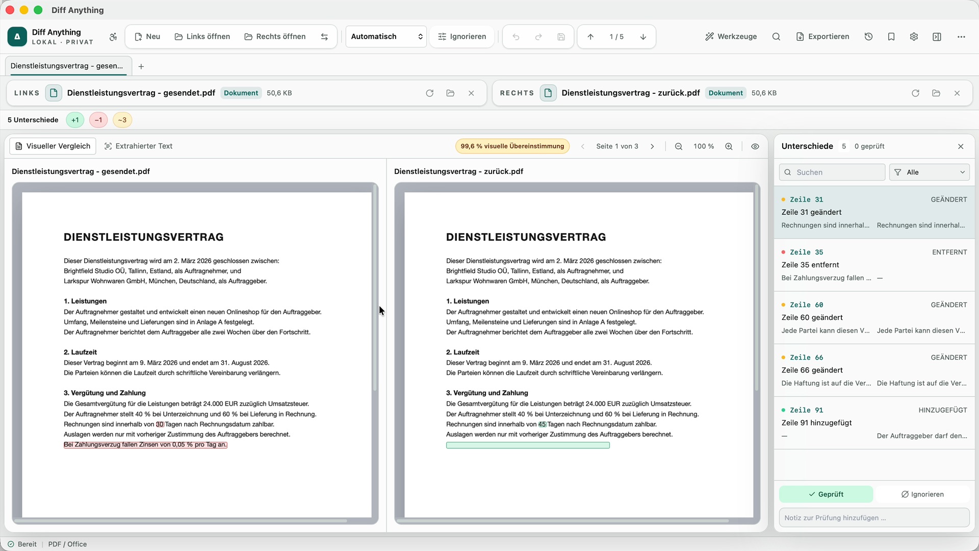This screenshot has width=979, height=551.
Task: Zoom out of the document view
Action: click(x=679, y=146)
